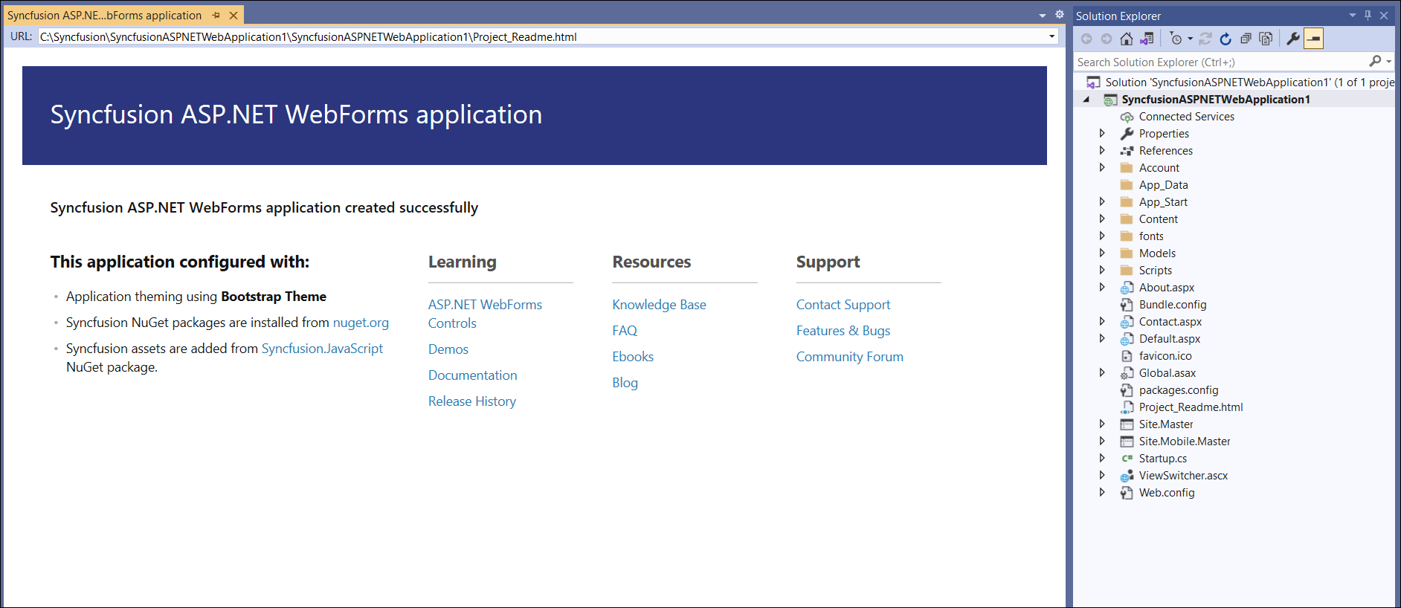Open ASP.NET WebForms Controls link
The width and height of the screenshot is (1401, 608).
coord(485,314)
